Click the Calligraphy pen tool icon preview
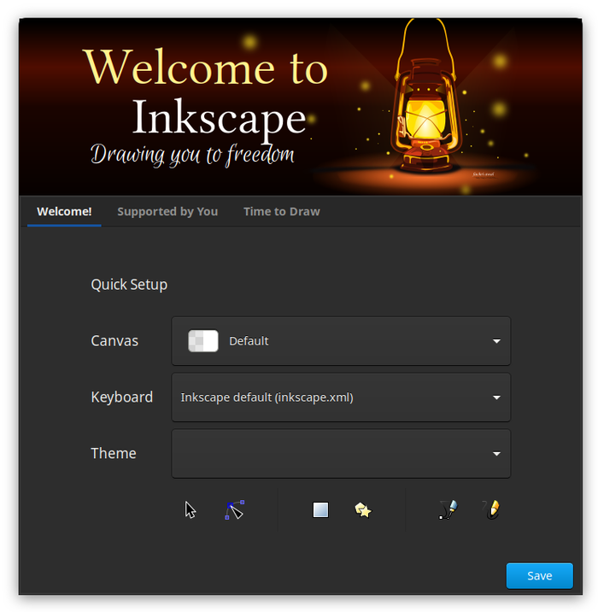Viewport: 598px width, 612px height. (x=448, y=509)
